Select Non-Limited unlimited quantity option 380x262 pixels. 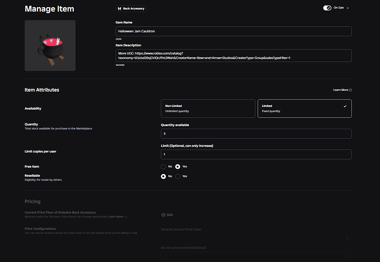point(208,108)
